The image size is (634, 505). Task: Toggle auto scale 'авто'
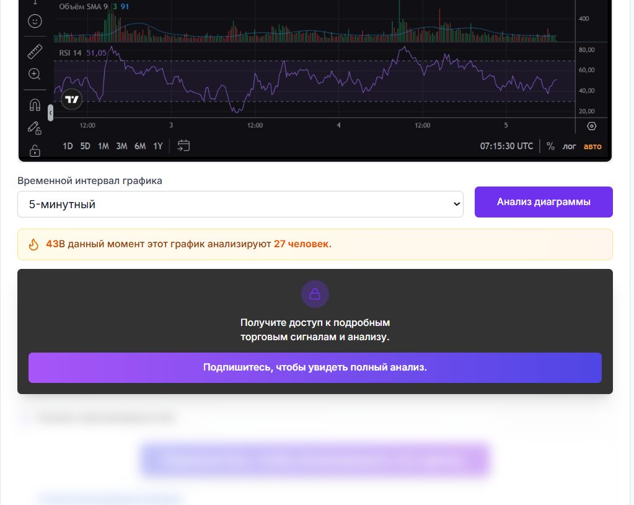[x=592, y=146]
